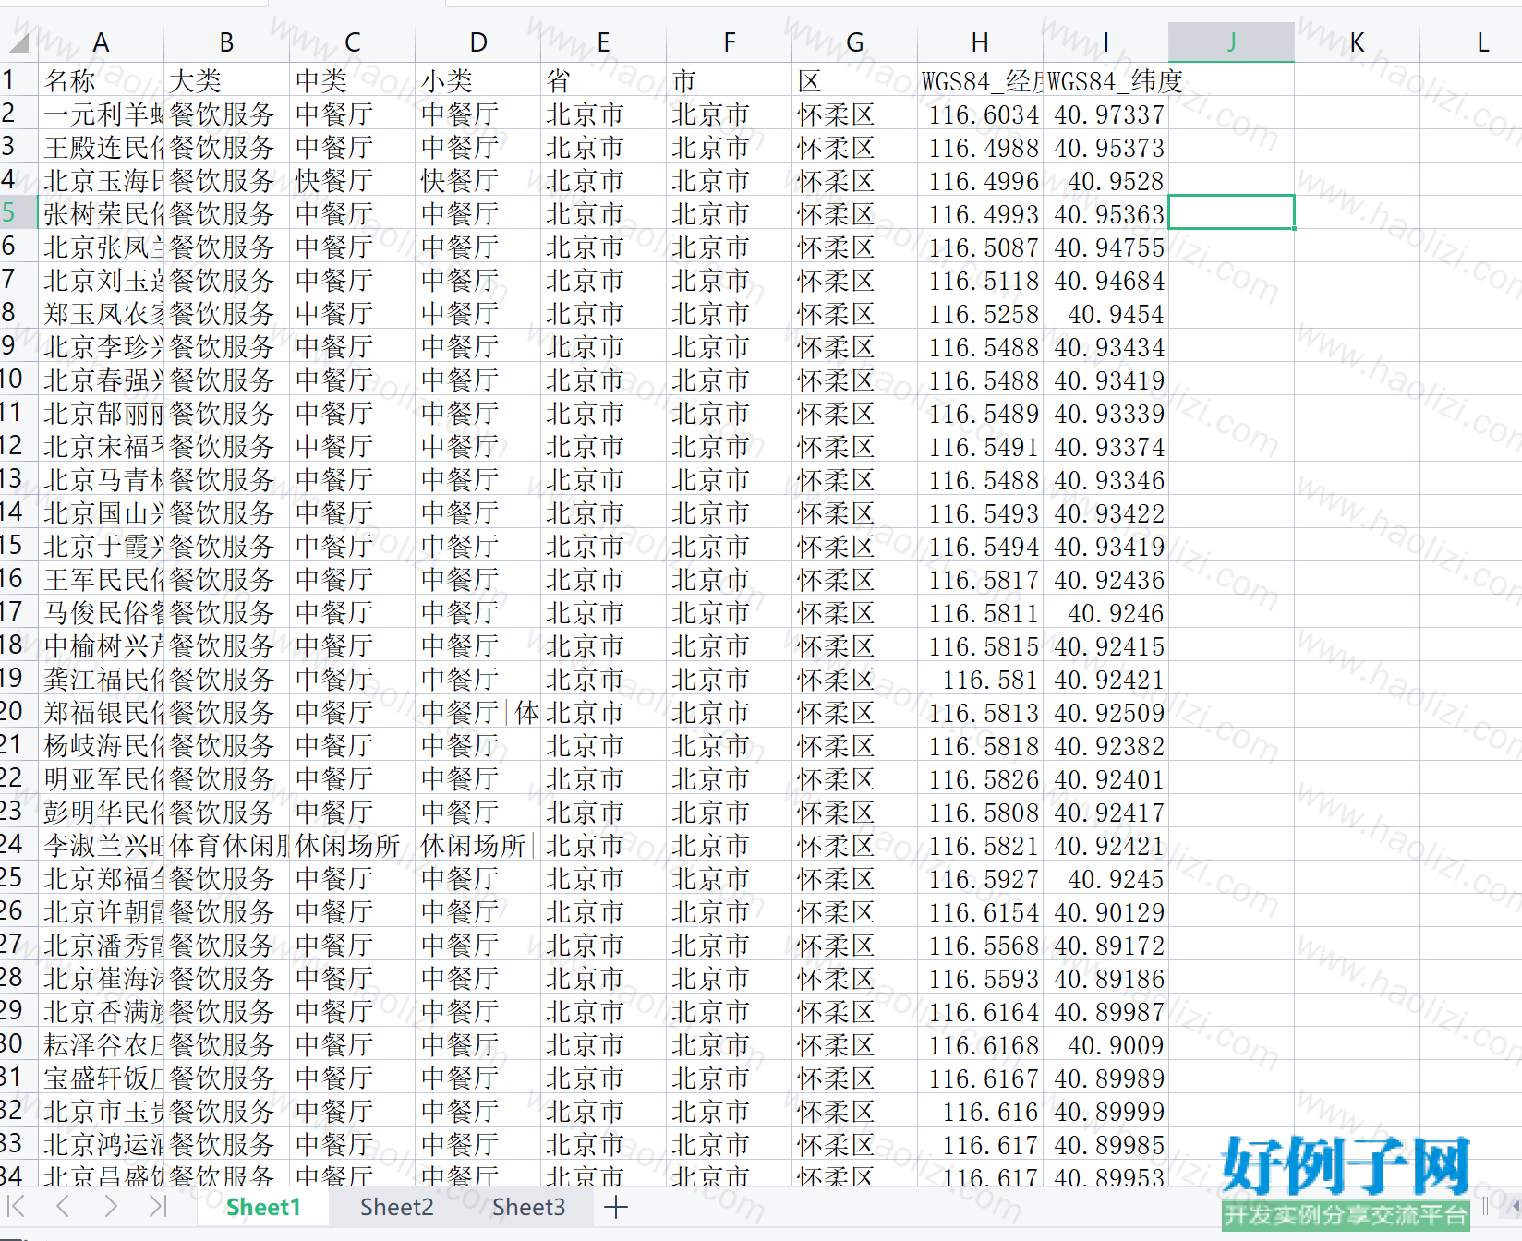Click the select-all corner triangle

point(18,42)
